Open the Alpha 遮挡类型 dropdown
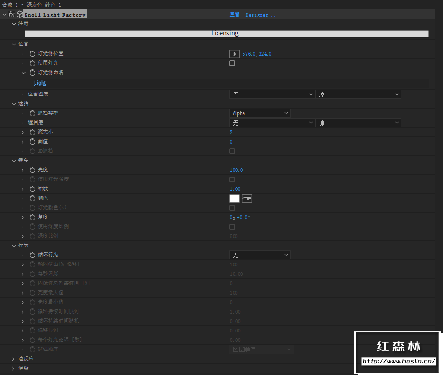This screenshot has height=375, width=443. 260,113
